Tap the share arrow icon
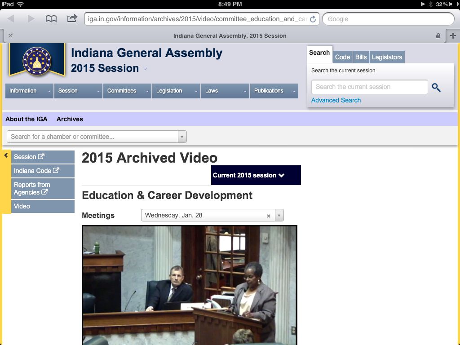The image size is (460, 345). [x=72, y=18]
